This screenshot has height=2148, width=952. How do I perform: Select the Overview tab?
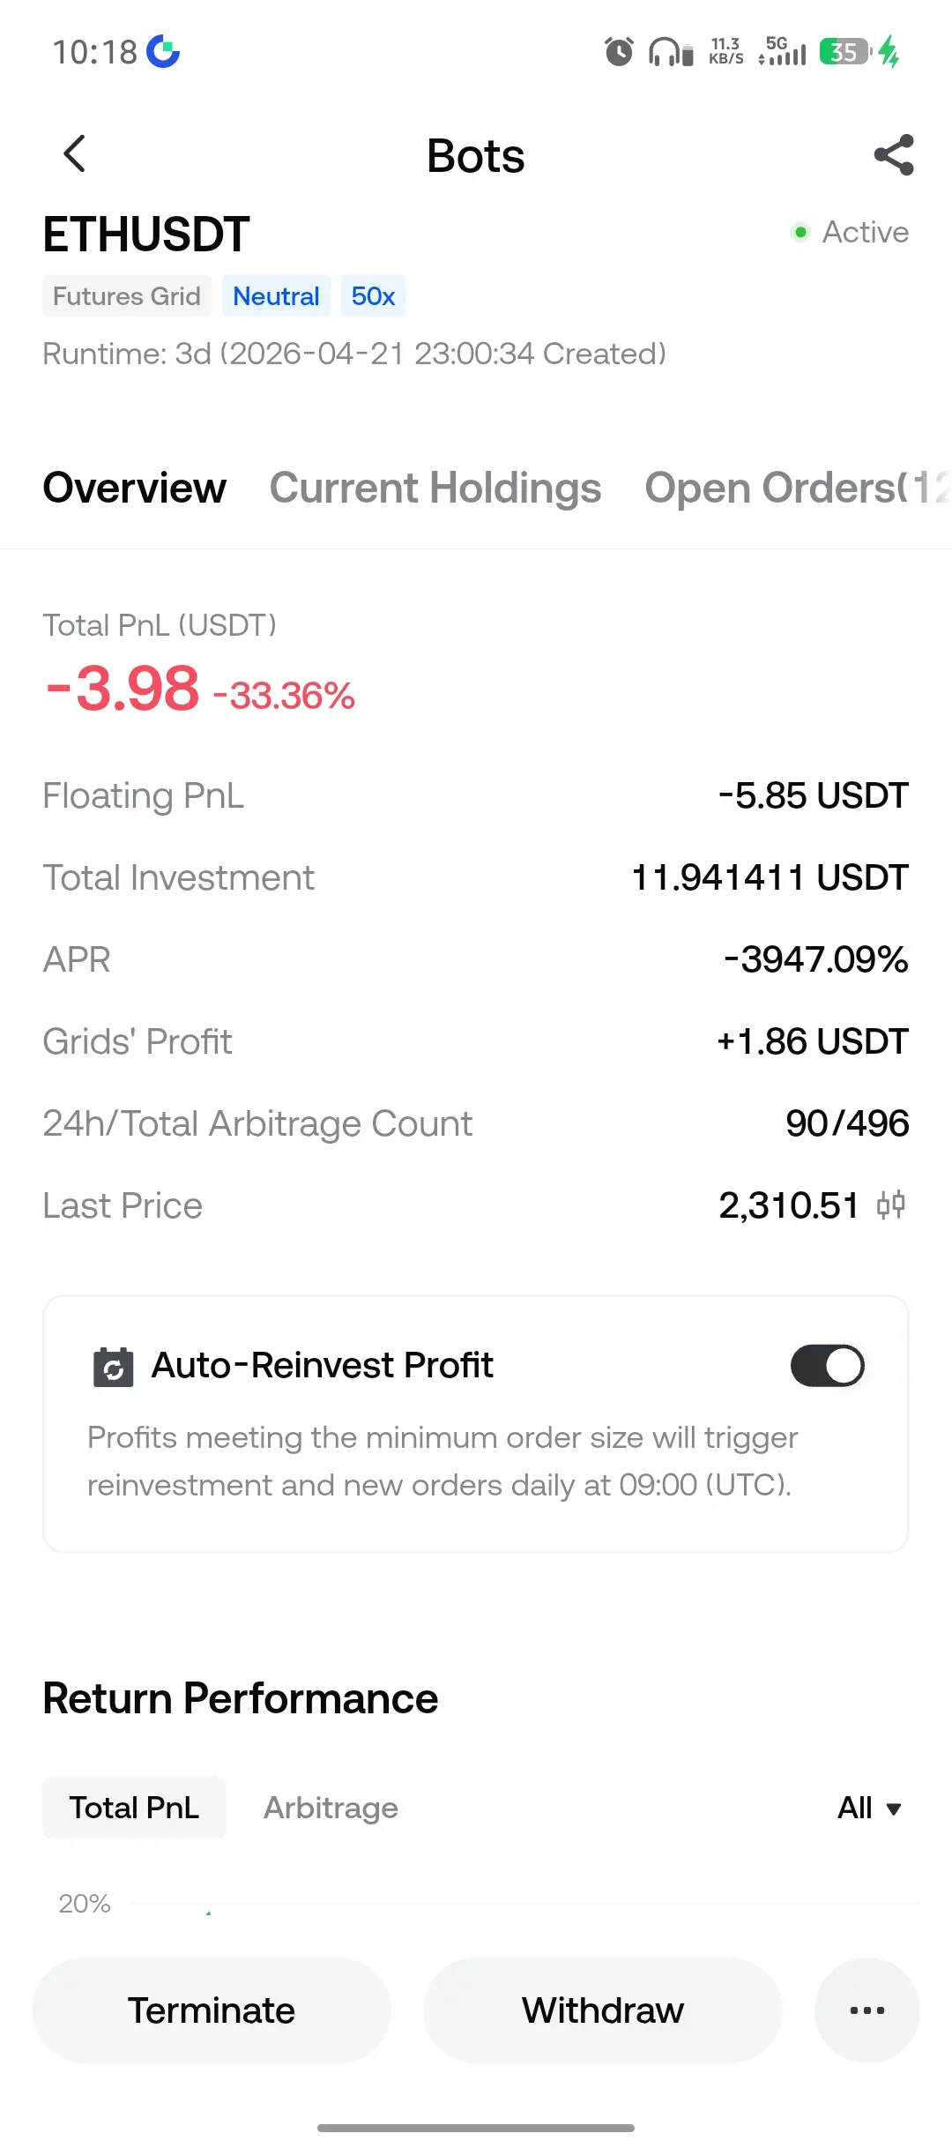pos(135,488)
